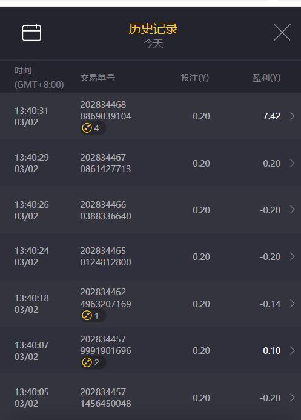Click the 交易单号 column header
The width and height of the screenshot is (301, 420).
(98, 78)
